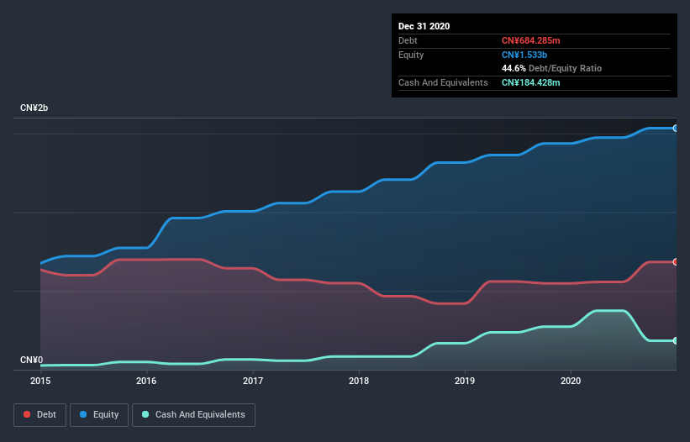
Task: Click the 2017 x-axis label
Action: (x=253, y=381)
